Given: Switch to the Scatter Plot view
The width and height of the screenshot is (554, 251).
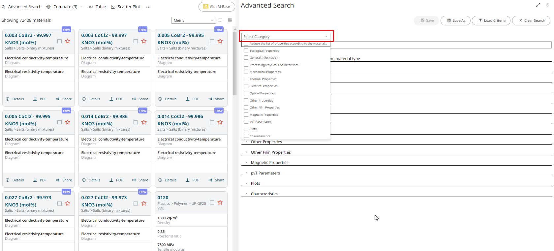Looking at the screenshot, I should coord(126,7).
